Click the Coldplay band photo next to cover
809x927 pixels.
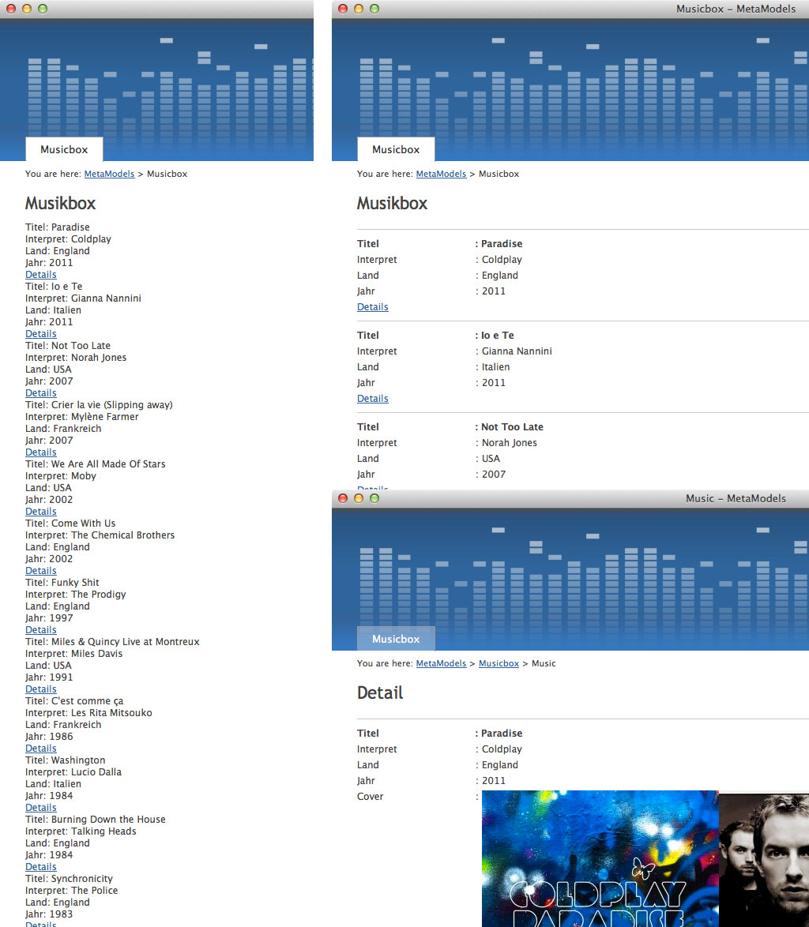click(763, 858)
